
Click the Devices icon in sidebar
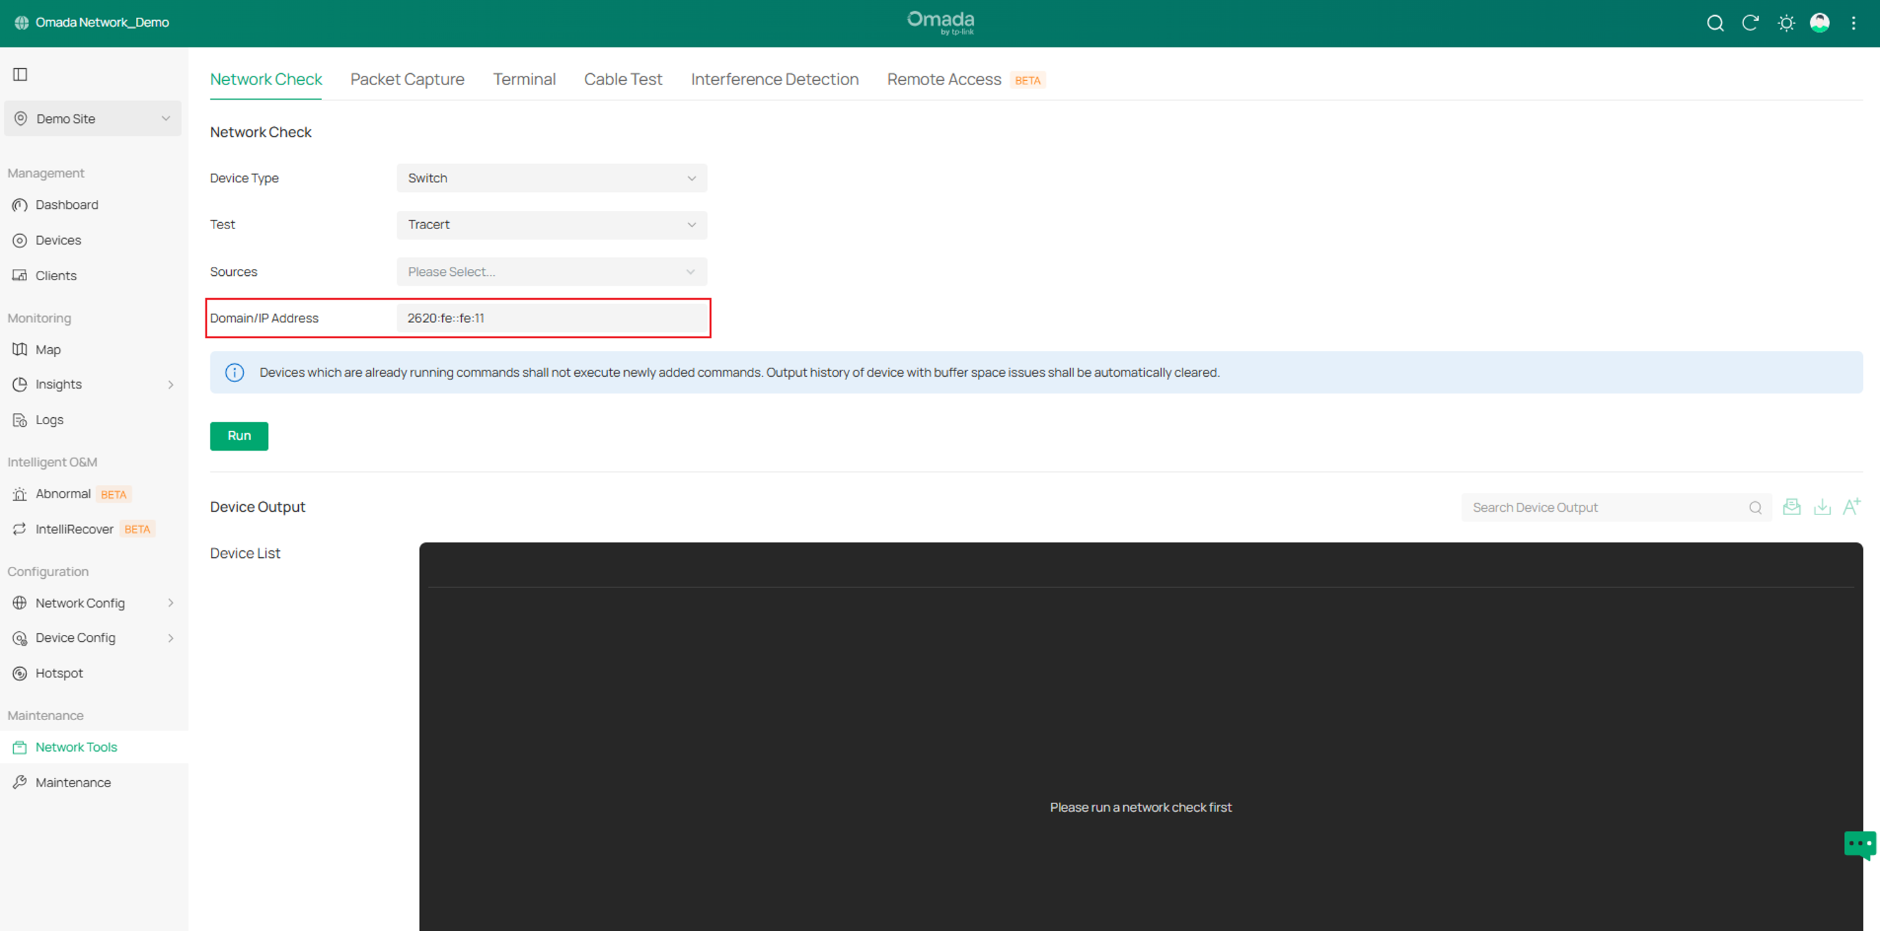coord(20,240)
